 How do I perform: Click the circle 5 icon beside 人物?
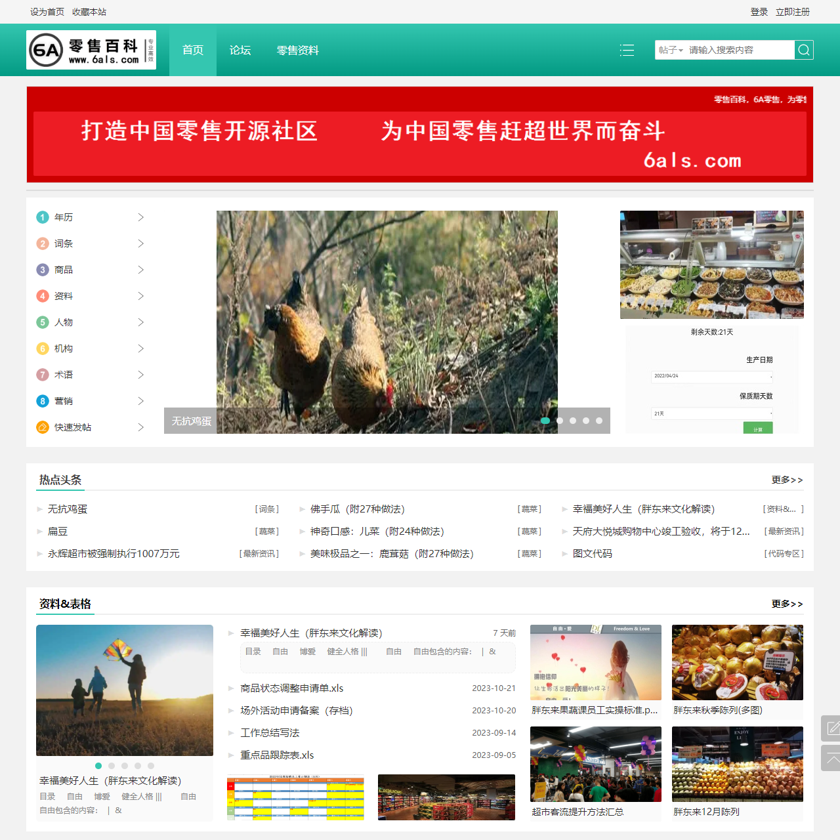[42, 322]
